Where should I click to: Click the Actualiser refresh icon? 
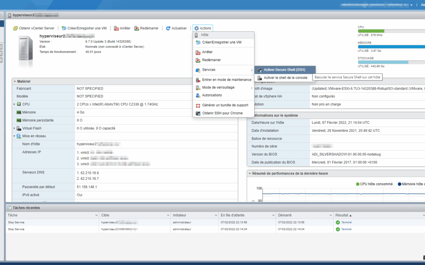[168, 28]
